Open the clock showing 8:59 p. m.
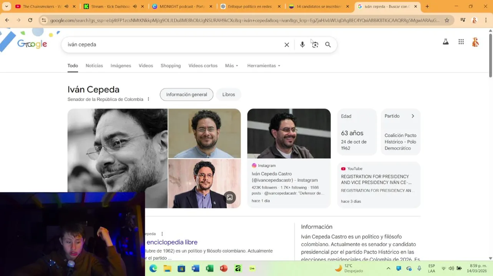This screenshot has width=493, height=276. tap(477, 268)
